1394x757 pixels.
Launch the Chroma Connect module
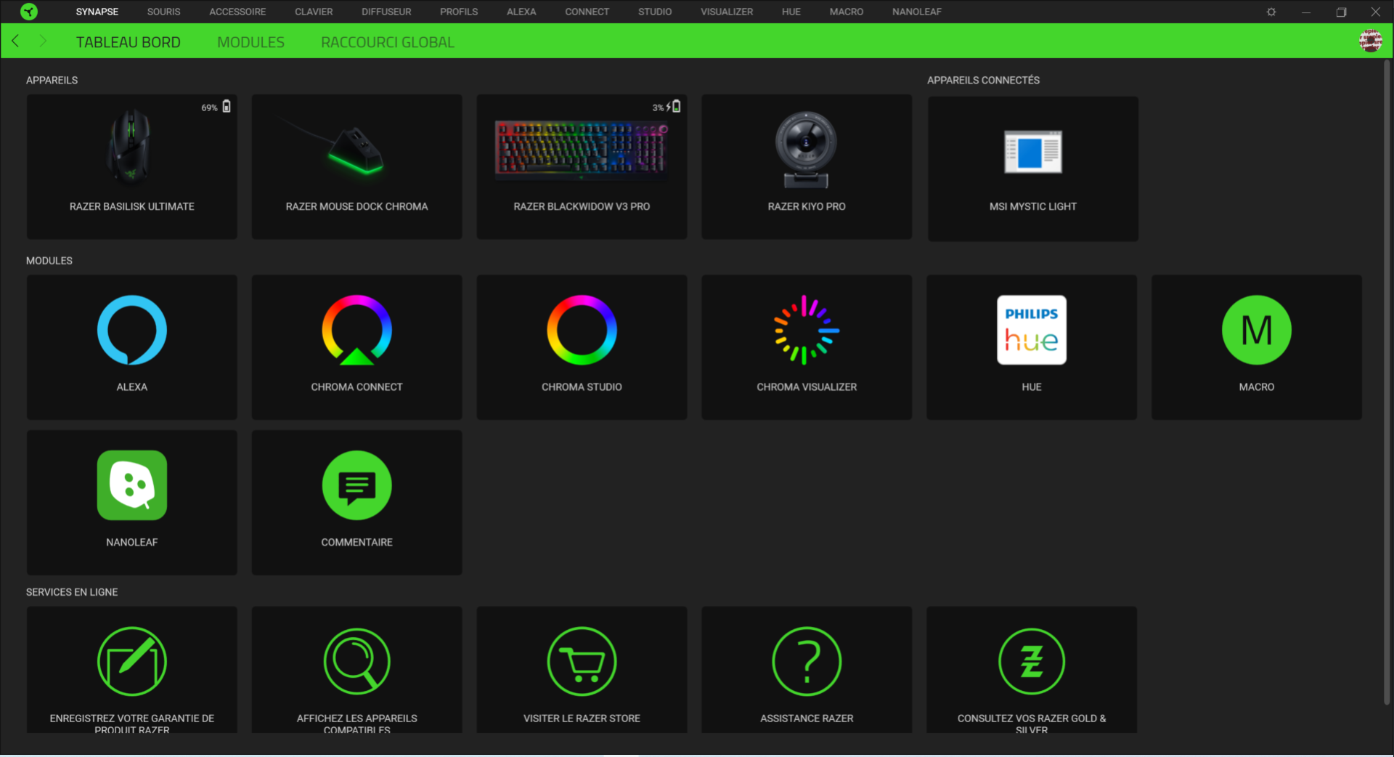click(x=356, y=347)
